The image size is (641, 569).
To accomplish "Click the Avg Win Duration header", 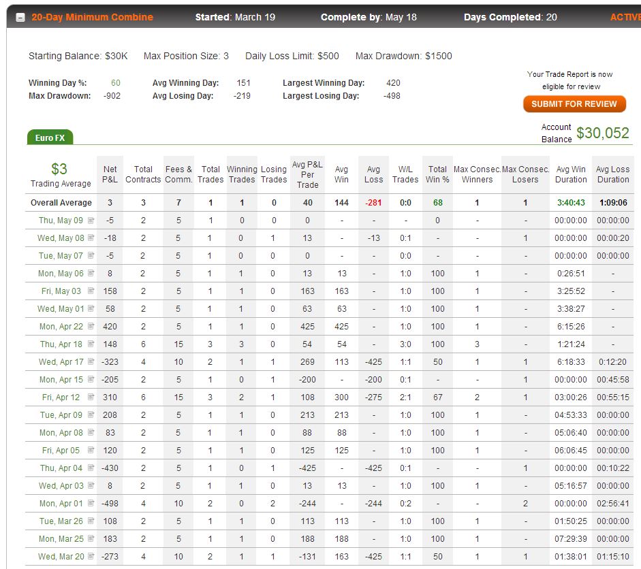I will pos(571,174).
